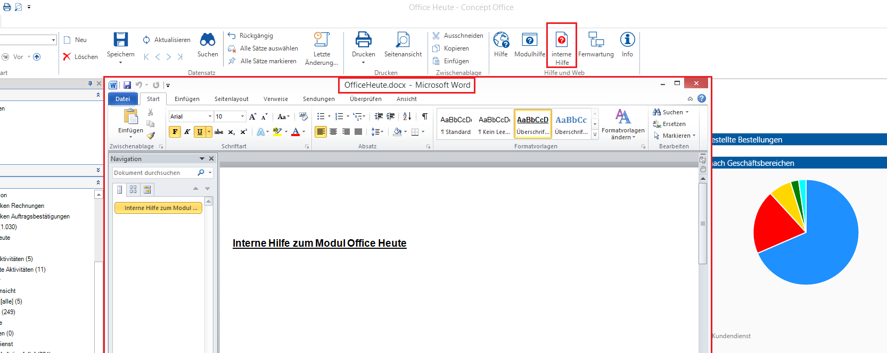Click the Dokument durchsuchen search field
Image resolution: width=887 pixels, height=353 pixels.
[x=153, y=173]
